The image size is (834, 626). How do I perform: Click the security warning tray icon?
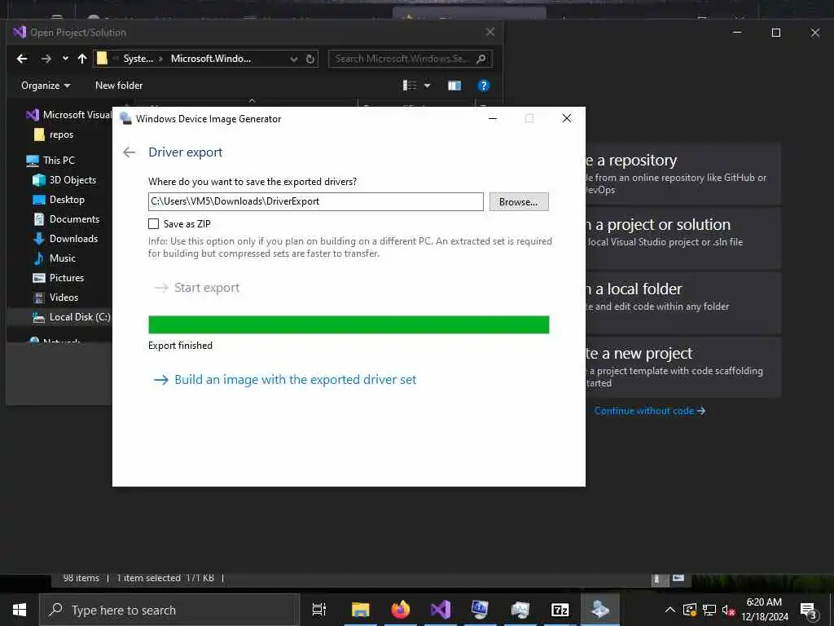[689, 610]
